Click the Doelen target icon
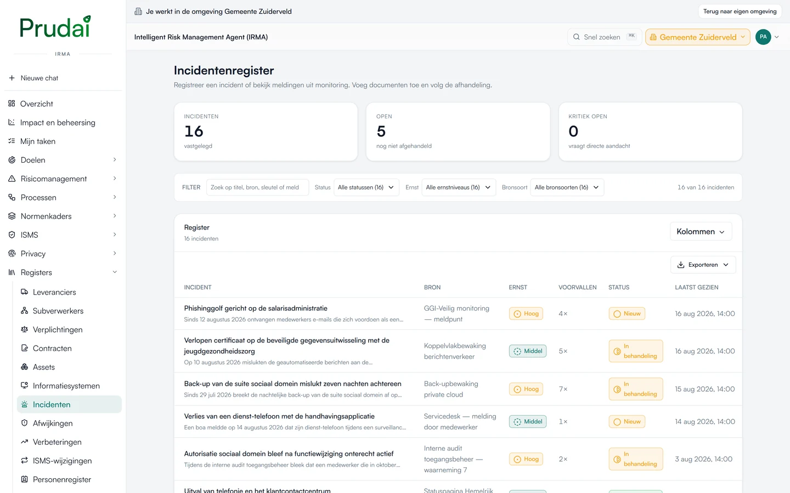This screenshot has width=790, height=493. (12, 160)
